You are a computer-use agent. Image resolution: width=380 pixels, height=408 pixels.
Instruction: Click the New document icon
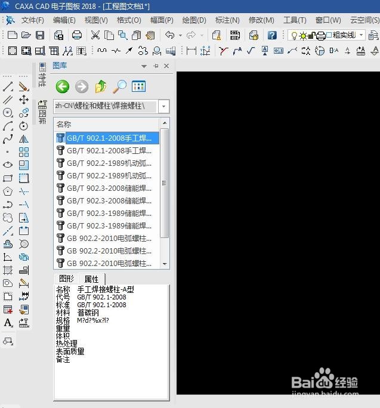pos(13,35)
